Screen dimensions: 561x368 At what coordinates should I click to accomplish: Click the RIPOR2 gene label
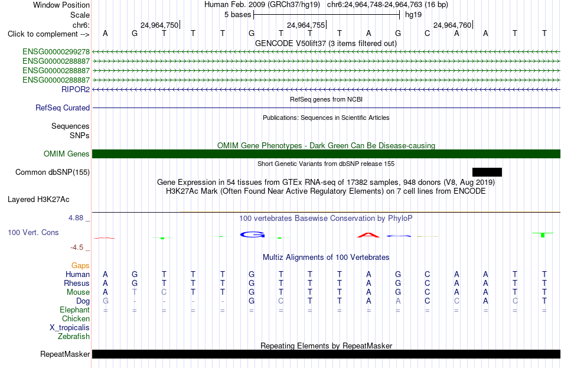[76, 90]
